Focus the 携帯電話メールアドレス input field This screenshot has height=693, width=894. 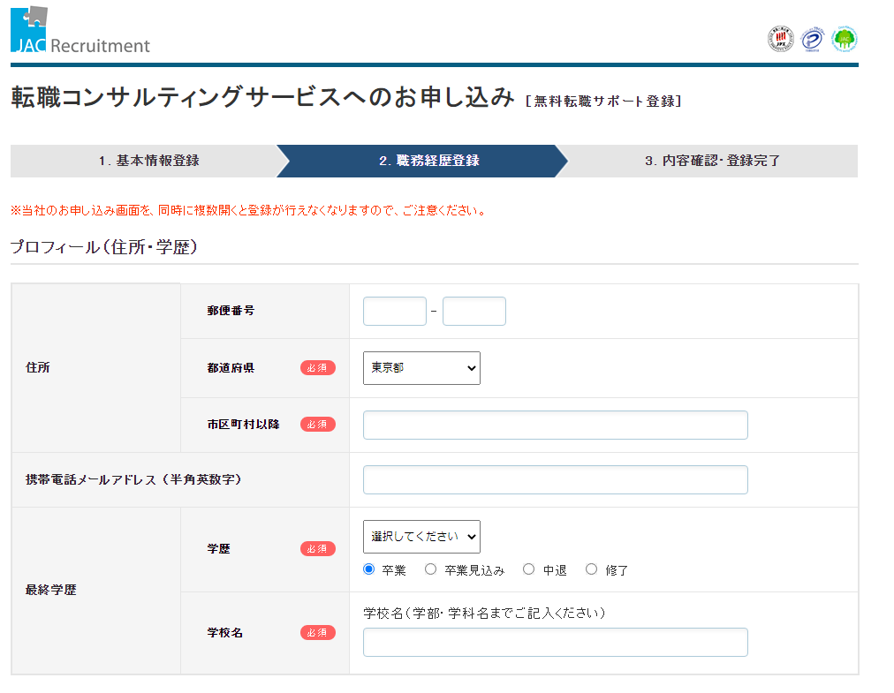555,479
